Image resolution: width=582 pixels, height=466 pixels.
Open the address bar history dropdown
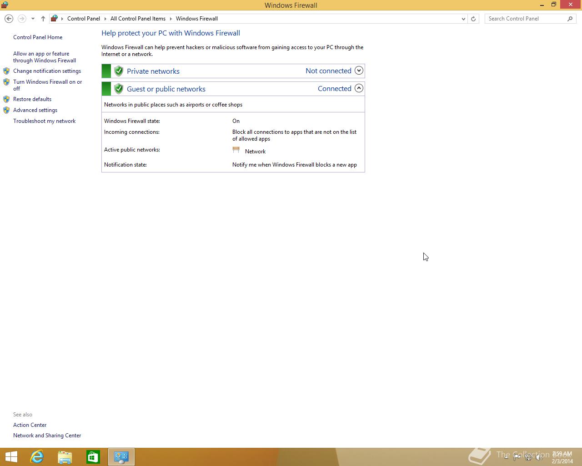coord(463,19)
